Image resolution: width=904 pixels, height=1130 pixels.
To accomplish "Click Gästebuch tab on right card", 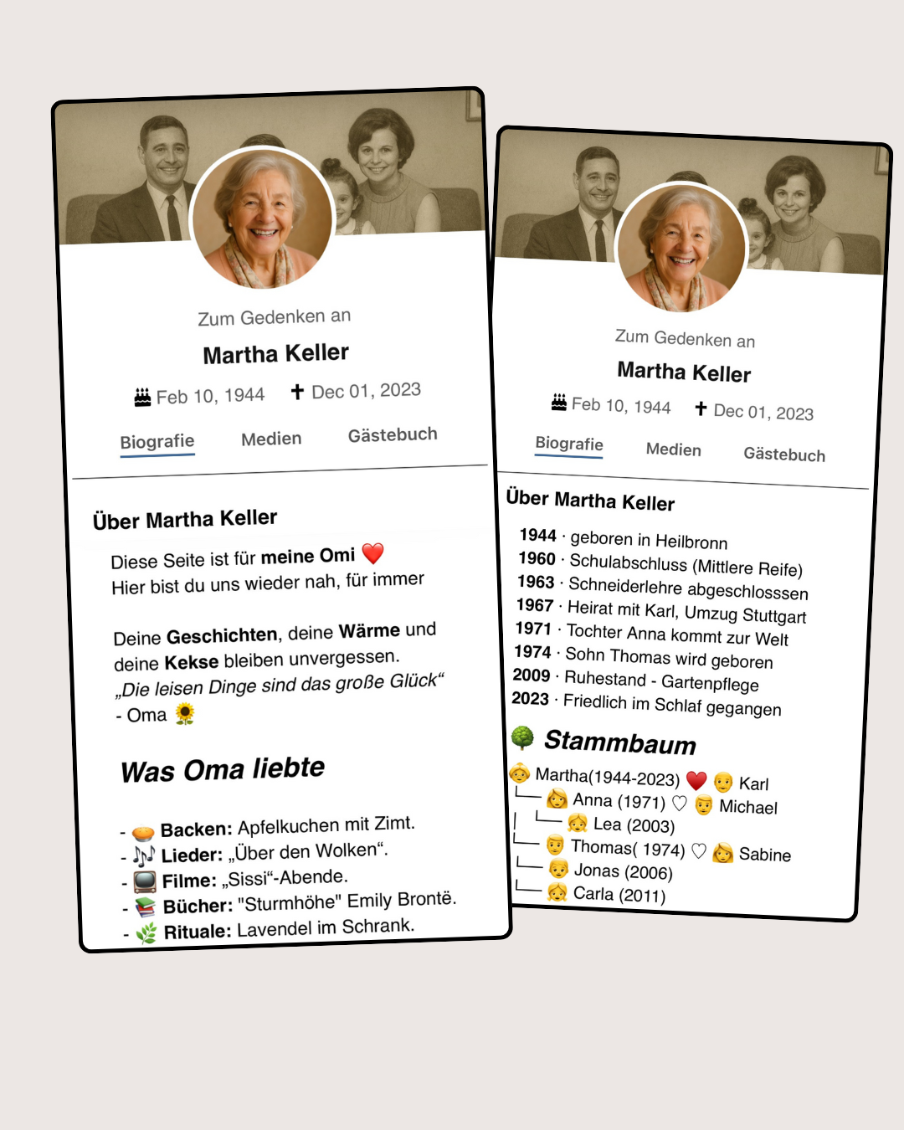I will pyautogui.click(x=784, y=455).
